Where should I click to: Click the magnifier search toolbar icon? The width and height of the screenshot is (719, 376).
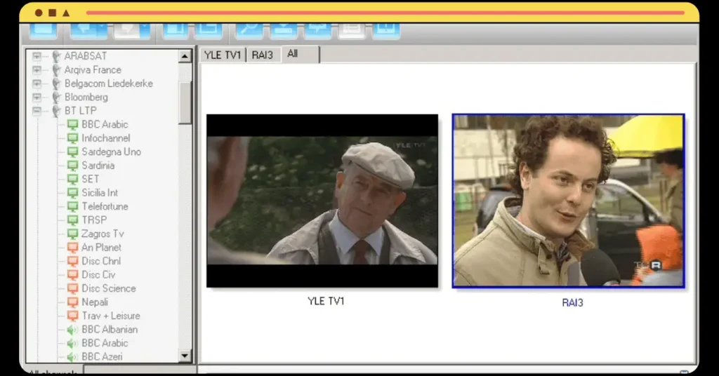tap(249, 30)
